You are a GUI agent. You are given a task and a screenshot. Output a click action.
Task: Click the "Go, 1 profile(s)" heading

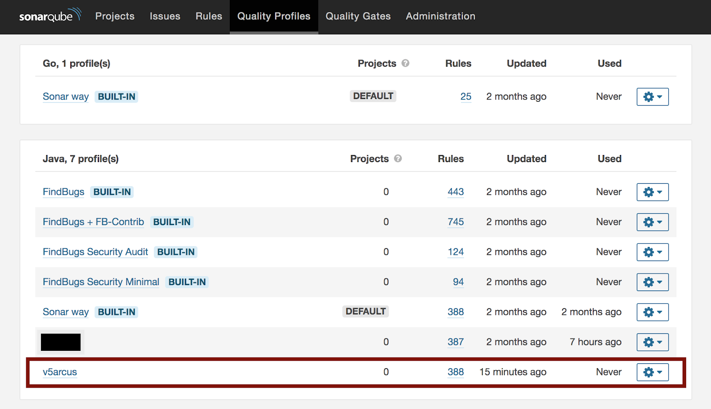[x=76, y=64]
